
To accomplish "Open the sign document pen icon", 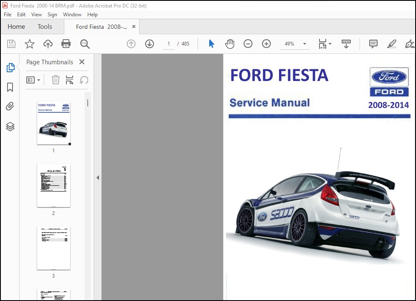I will tap(410, 44).
